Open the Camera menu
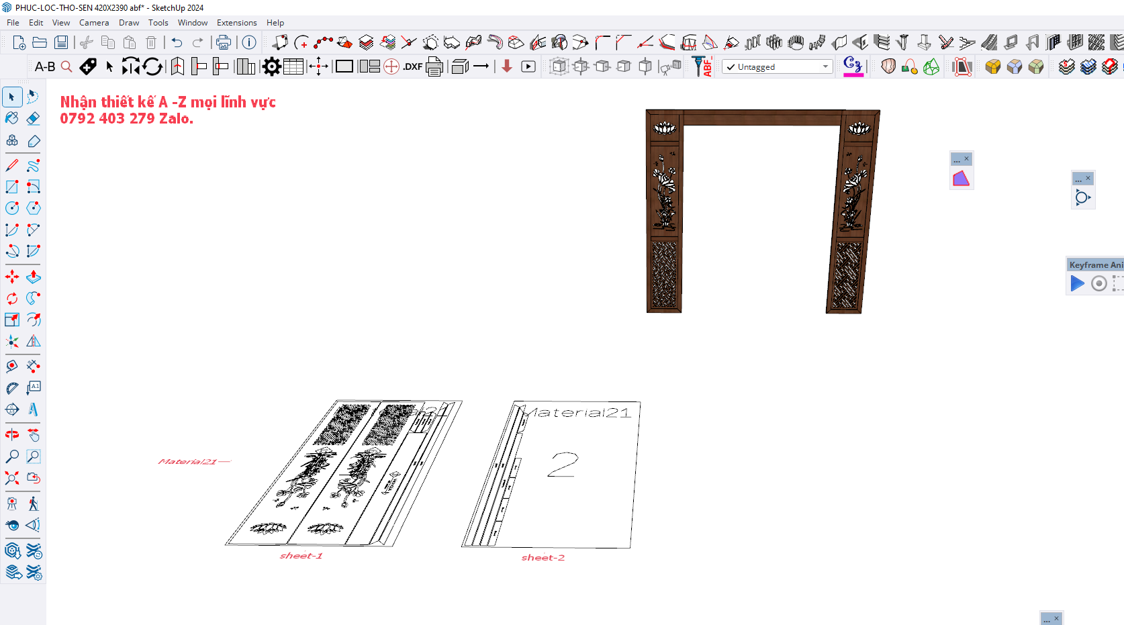 click(x=94, y=23)
